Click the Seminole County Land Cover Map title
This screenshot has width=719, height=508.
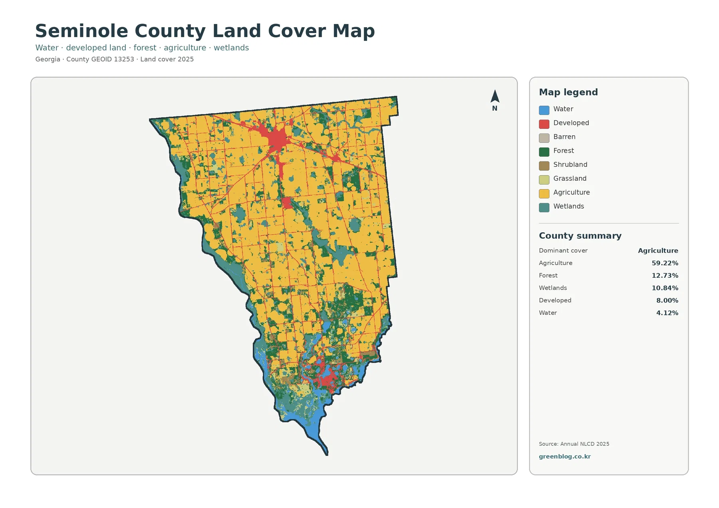click(x=205, y=31)
